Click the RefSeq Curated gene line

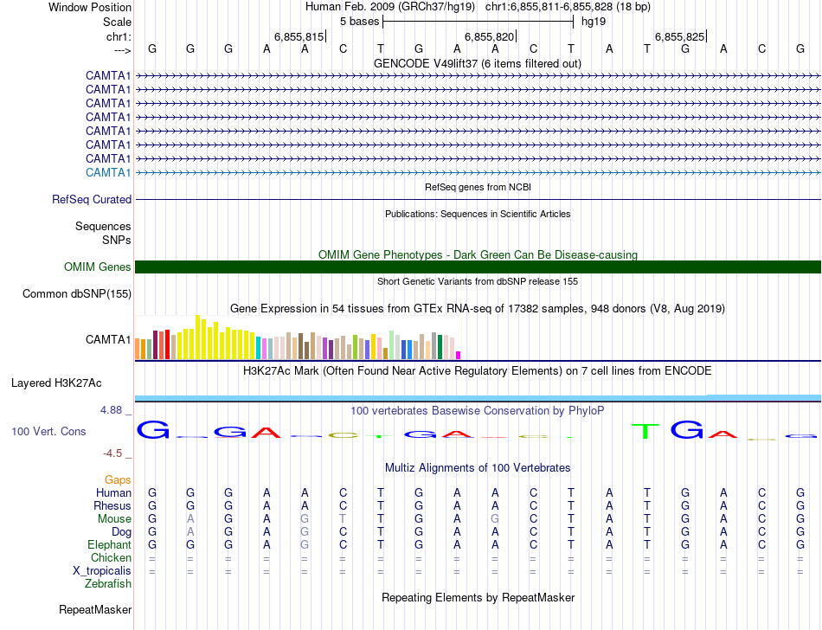[x=478, y=200]
